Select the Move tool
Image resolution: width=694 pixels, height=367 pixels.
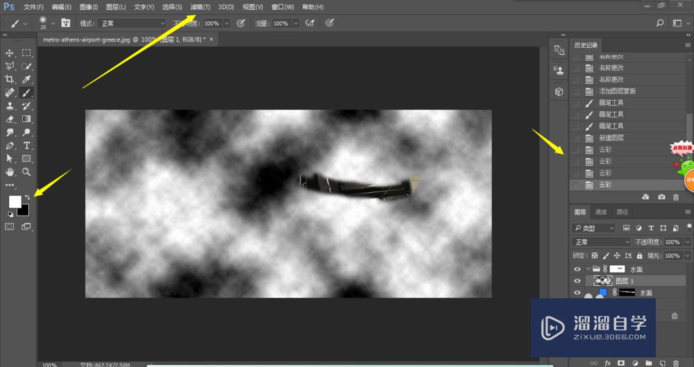point(9,53)
